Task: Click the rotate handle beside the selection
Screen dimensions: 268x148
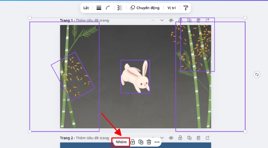Action: click(257, 75)
